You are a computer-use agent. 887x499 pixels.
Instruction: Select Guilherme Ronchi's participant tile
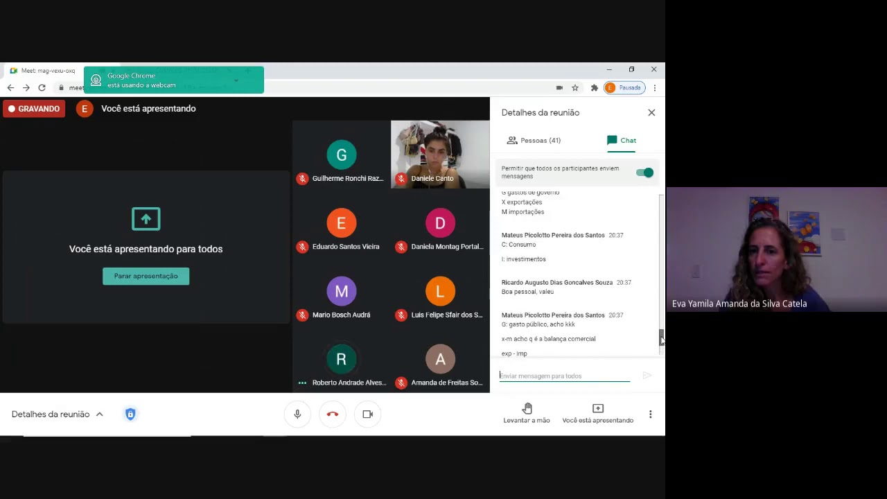pos(341,155)
